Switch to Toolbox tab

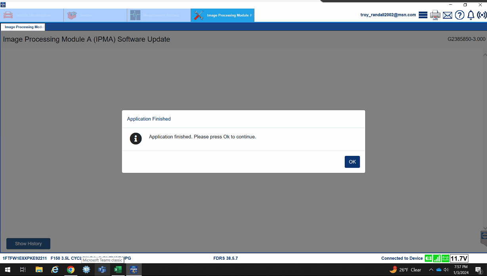(x=95, y=15)
